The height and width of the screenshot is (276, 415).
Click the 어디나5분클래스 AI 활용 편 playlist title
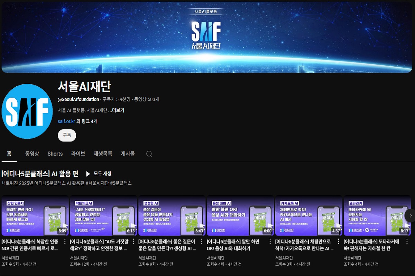tap(40, 174)
